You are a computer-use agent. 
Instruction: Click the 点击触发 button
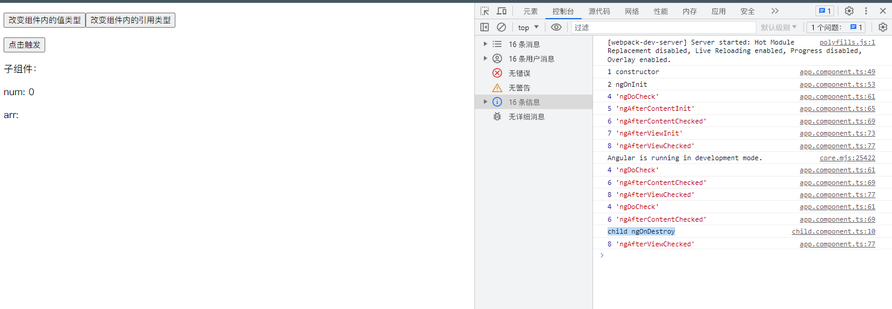pyautogui.click(x=24, y=45)
